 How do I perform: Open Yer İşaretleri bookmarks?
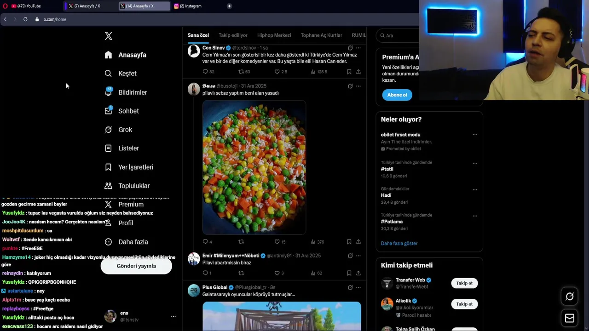[x=129, y=167]
